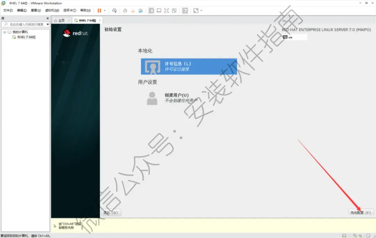
Task: Click the hard disk status icon
Action: [344, 236]
